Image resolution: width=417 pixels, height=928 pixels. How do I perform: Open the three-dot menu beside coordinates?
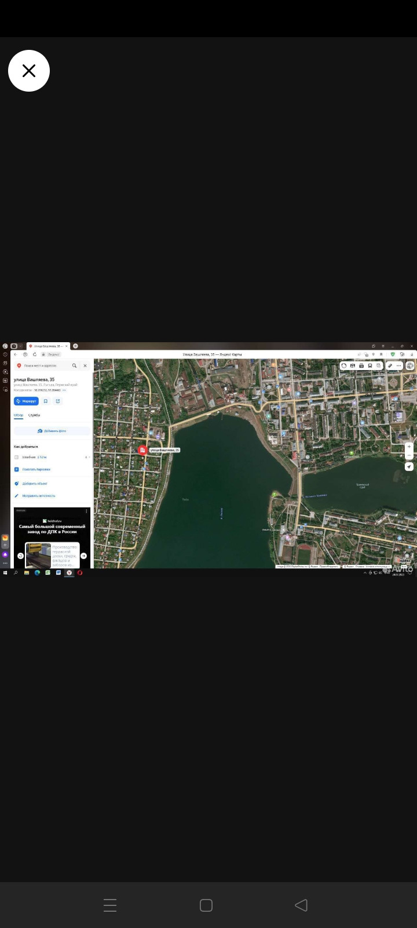click(x=64, y=390)
